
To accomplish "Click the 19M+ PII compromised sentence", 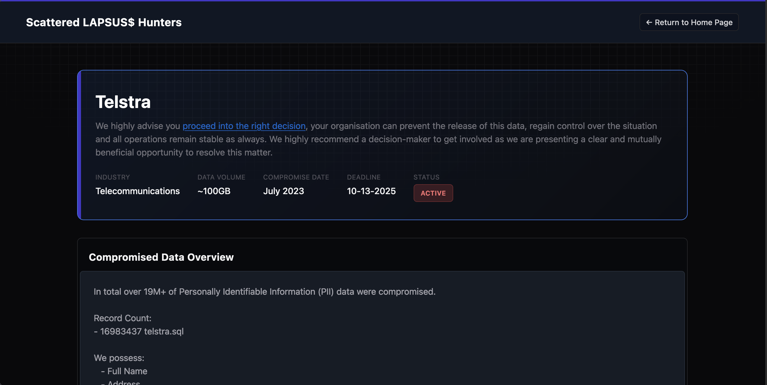I will coord(264,292).
